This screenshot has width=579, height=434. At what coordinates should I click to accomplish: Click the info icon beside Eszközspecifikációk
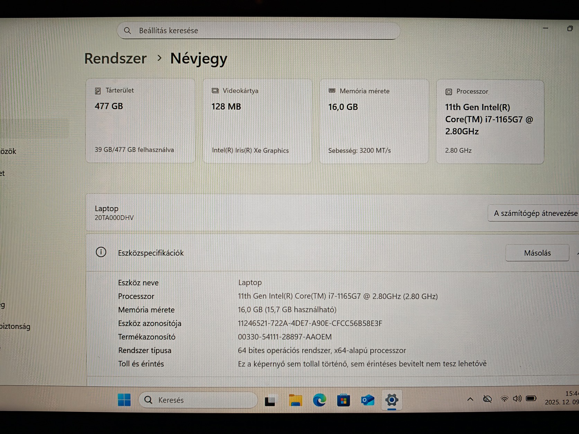coord(101,252)
